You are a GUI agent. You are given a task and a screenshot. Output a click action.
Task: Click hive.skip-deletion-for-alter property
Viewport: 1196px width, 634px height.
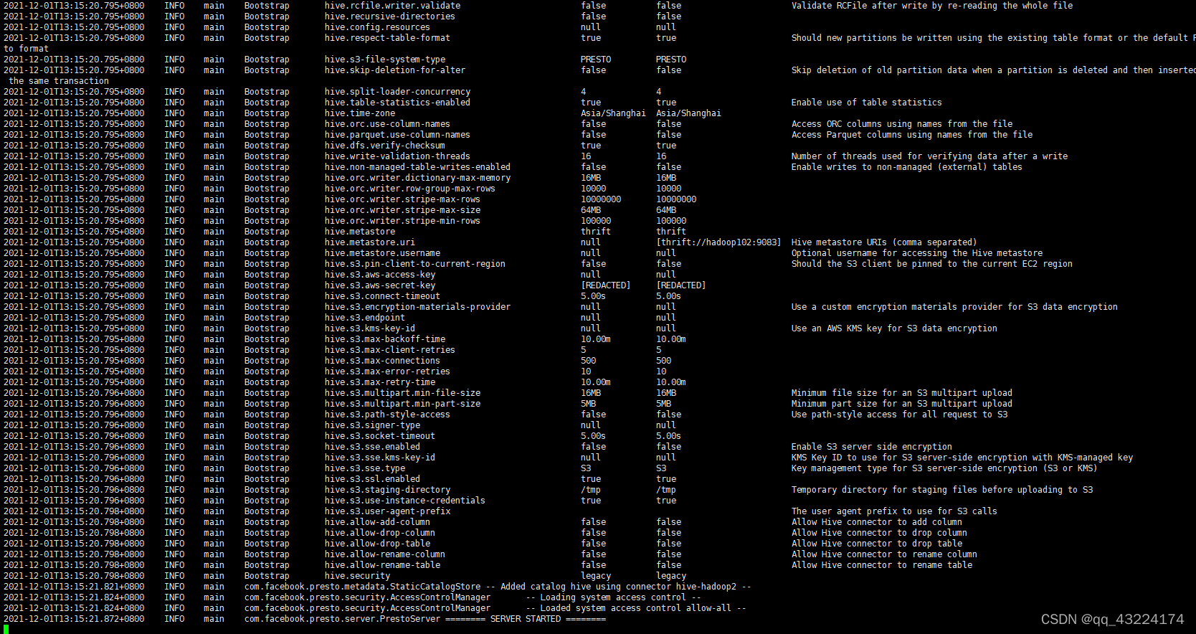[394, 70]
